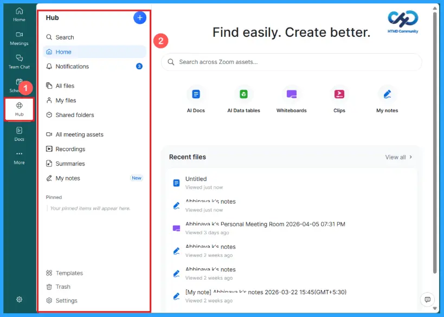Open My notes in the Hub sidebar
444x317 pixels.
[94, 178]
